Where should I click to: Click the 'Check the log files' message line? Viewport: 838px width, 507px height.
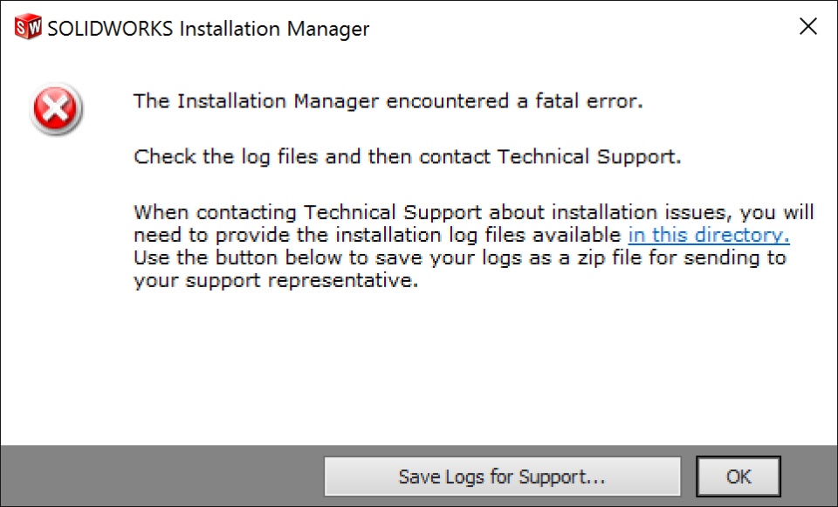[x=408, y=156]
